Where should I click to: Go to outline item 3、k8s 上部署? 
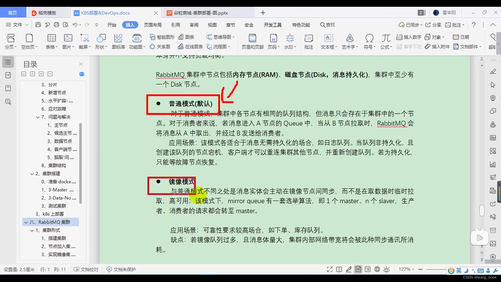[x=50, y=214]
